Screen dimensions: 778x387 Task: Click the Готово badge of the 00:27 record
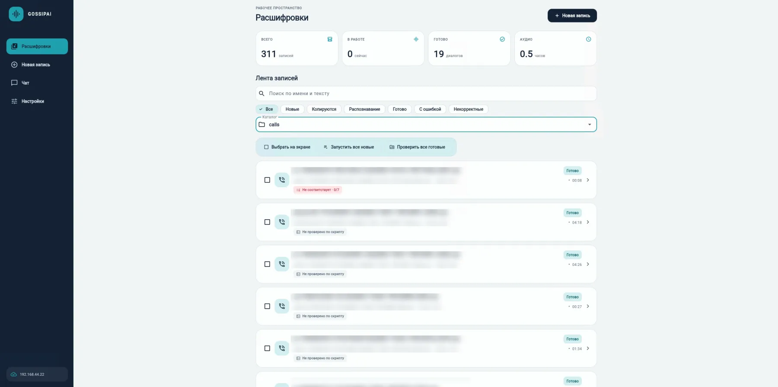[572, 297]
